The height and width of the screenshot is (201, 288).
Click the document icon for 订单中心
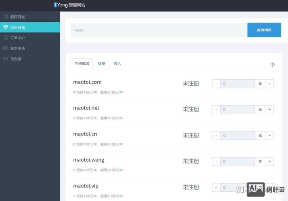6,38
